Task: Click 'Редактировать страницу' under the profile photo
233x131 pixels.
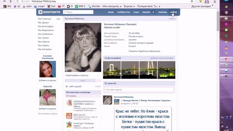Action: coord(77,75)
